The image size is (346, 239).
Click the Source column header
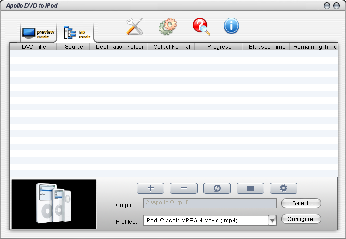coord(74,46)
